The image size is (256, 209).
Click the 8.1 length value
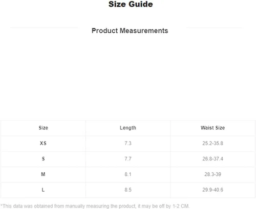(x=128, y=174)
